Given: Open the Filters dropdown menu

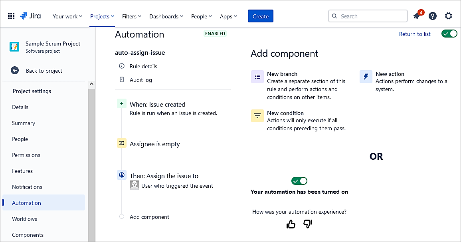Looking at the screenshot, I should click(x=132, y=16).
